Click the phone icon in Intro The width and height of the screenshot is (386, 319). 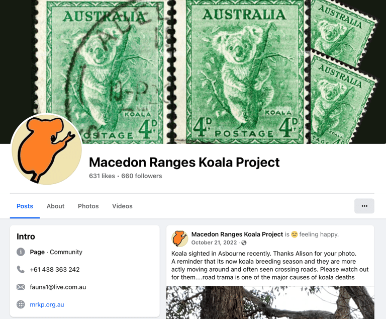click(x=21, y=270)
